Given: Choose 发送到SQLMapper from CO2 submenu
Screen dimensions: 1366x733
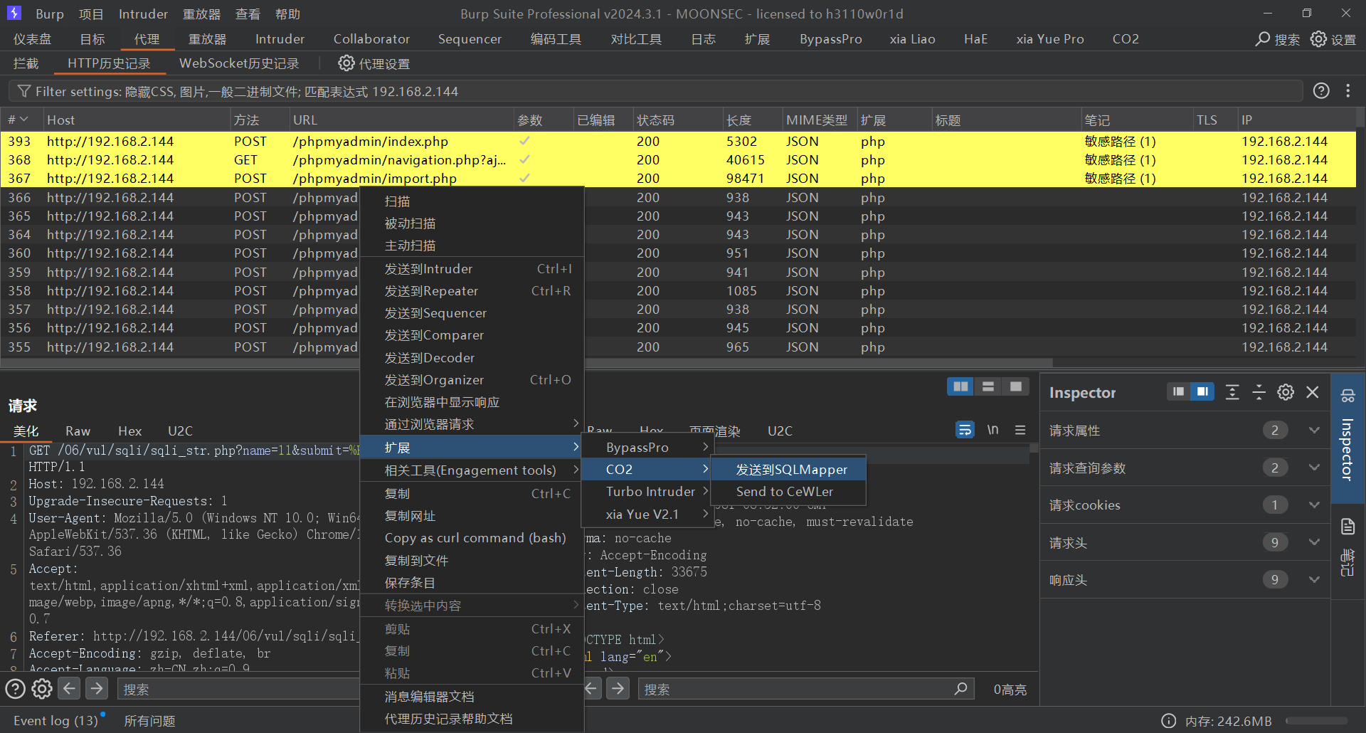Looking at the screenshot, I should pyautogui.click(x=790, y=470).
